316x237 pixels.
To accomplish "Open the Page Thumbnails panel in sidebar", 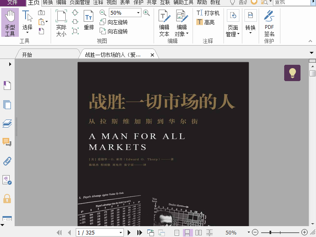I will tap(7, 104).
